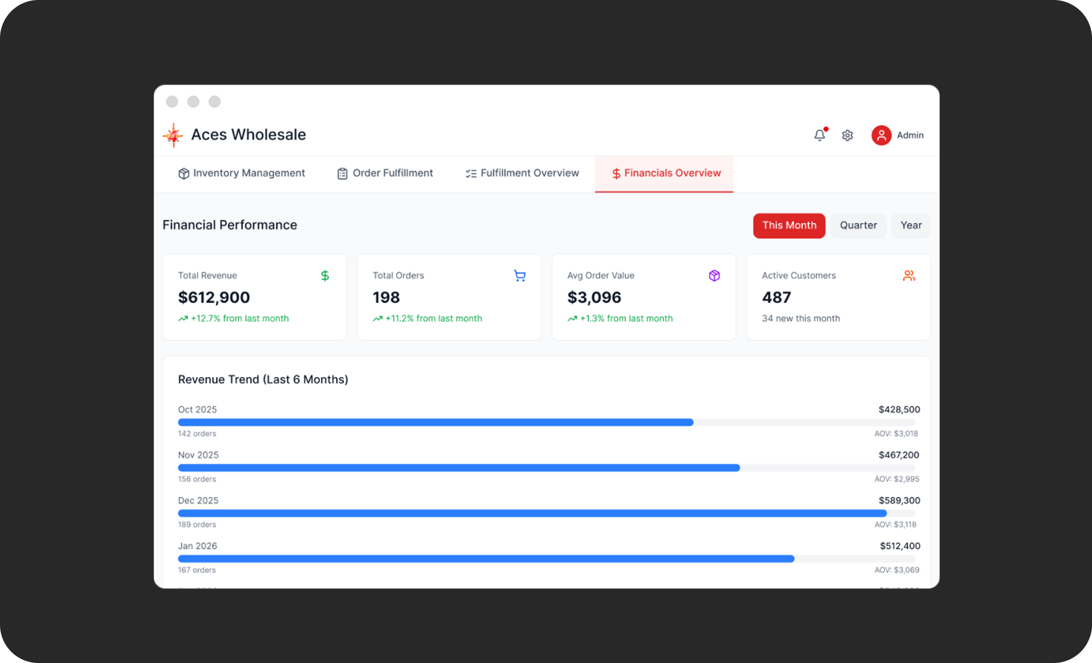
Task: Click the red Admin avatar icon
Action: point(881,135)
